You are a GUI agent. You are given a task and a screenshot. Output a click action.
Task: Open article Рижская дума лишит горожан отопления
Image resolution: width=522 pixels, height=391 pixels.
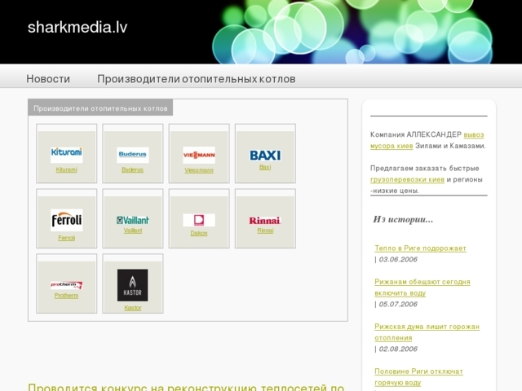pos(427,332)
